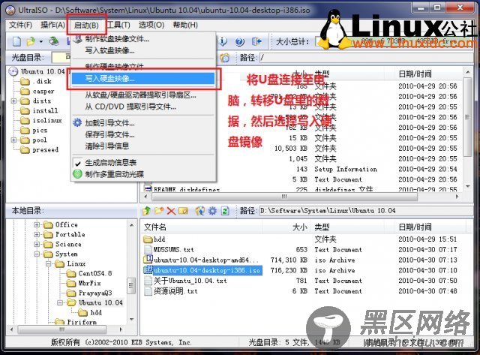Screen dimensions: 480x355
Task: Choose 写入软盘映像... menu entry
Action: tap(143, 50)
